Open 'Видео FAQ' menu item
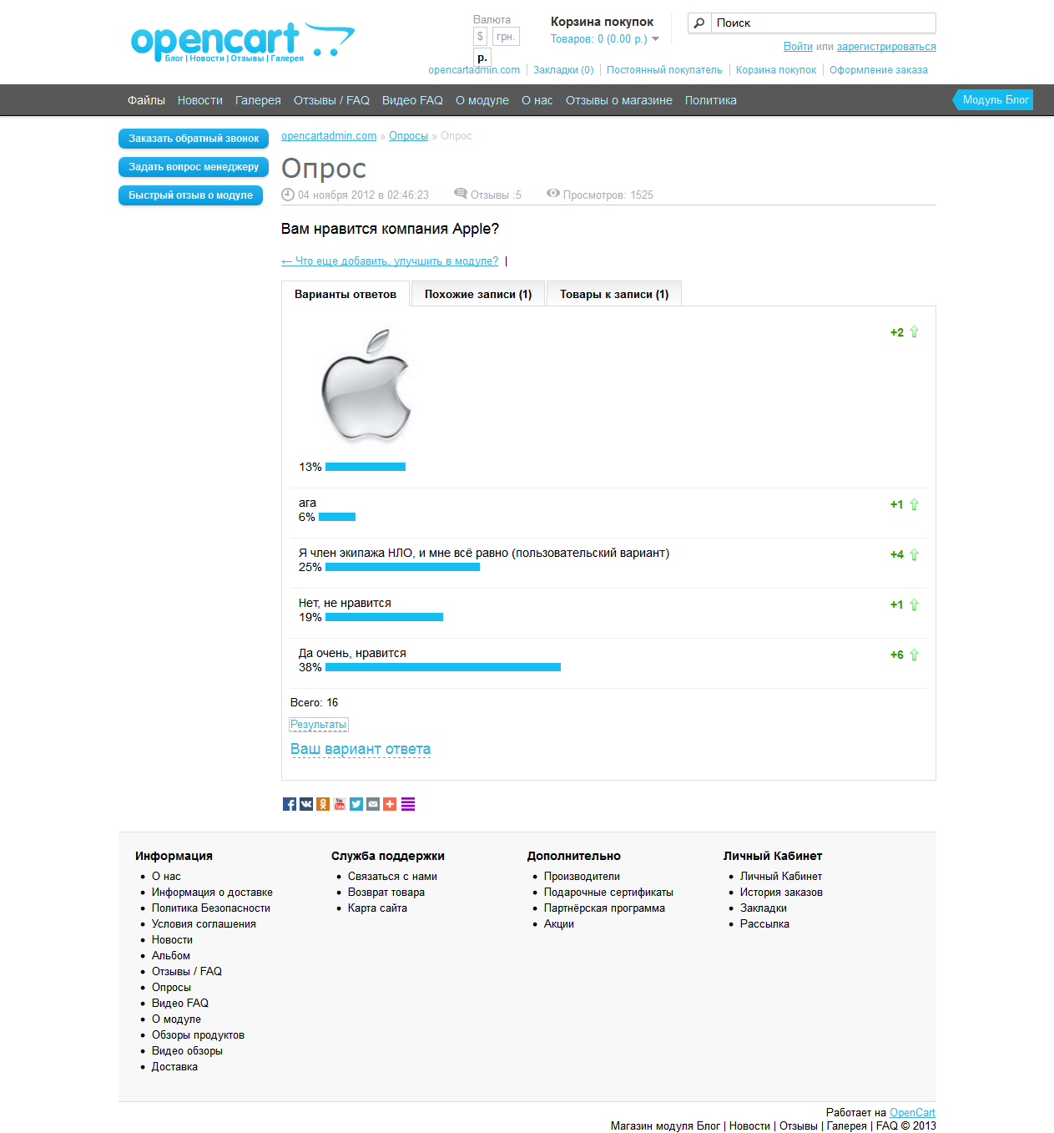This screenshot has width=1054, height=1133. pyautogui.click(x=412, y=100)
